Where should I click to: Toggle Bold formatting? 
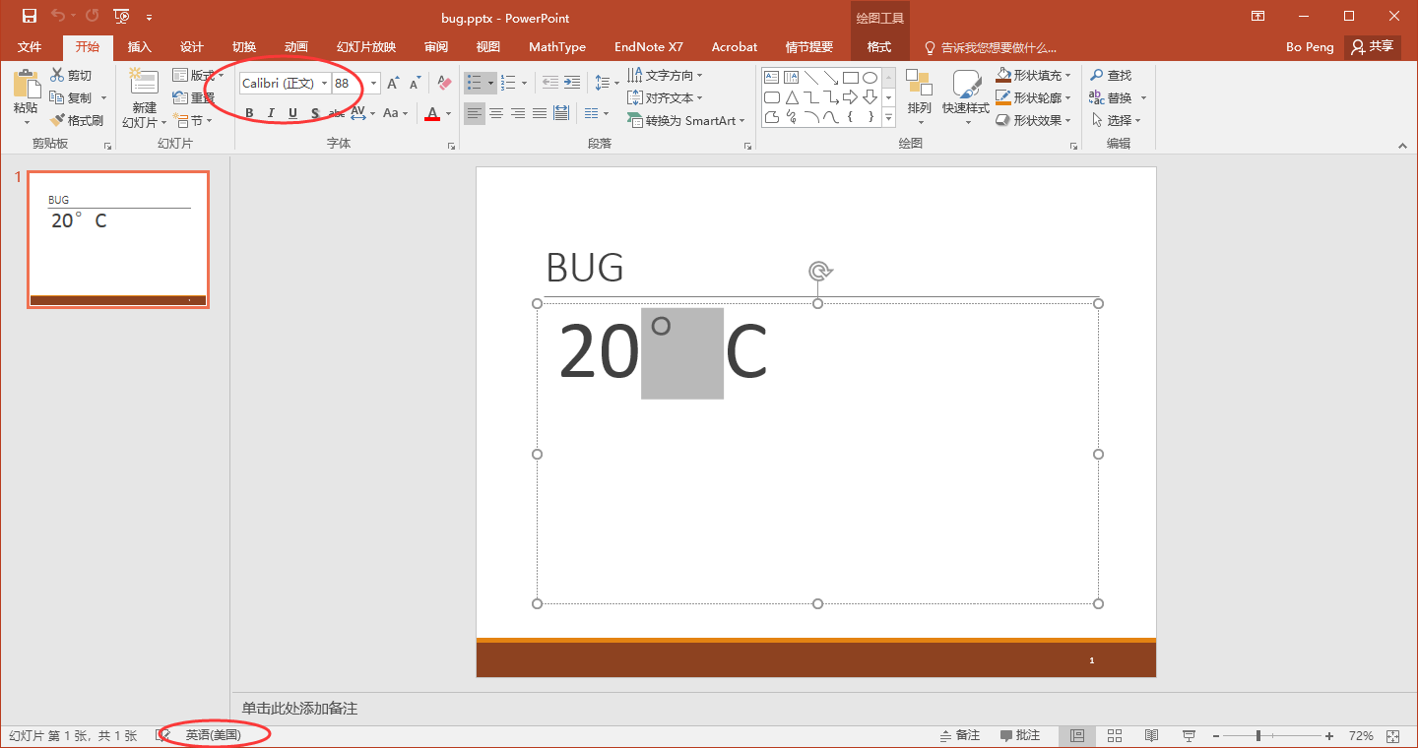[249, 113]
